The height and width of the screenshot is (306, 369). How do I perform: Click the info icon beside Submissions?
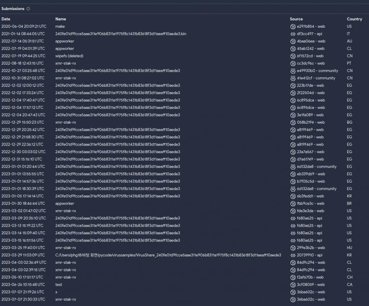(28, 9)
